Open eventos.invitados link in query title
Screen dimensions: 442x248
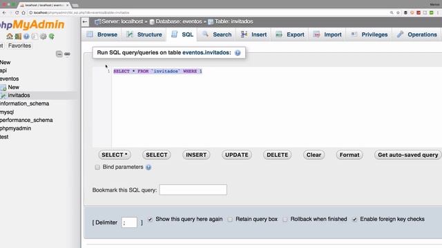click(206, 52)
